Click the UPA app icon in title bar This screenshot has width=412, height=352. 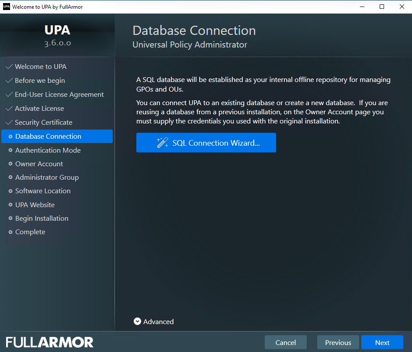[7, 7]
